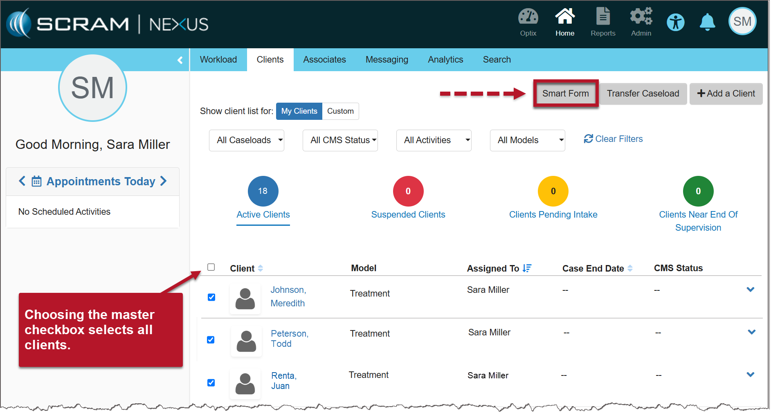The width and height of the screenshot is (771, 418).
Task: Open Reports document icon
Action: (x=602, y=17)
